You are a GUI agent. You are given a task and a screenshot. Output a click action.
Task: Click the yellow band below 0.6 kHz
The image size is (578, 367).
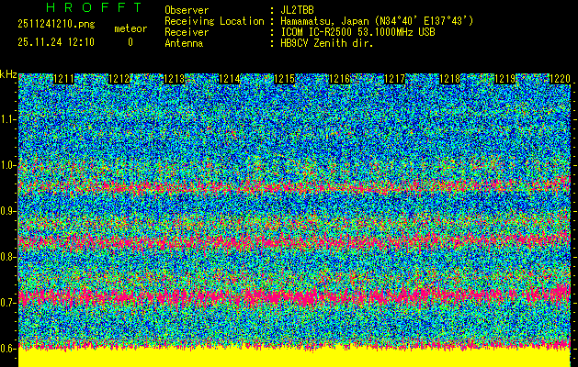pos(294,358)
